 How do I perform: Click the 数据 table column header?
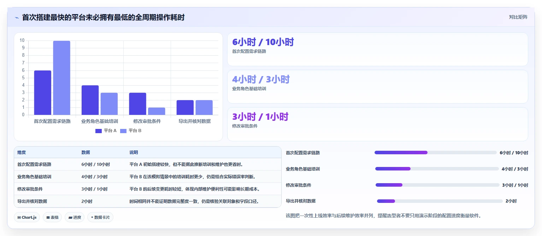point(86,153)
